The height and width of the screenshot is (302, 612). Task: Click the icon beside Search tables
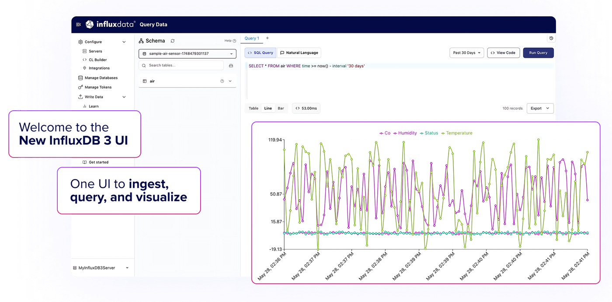pos(231,66)
